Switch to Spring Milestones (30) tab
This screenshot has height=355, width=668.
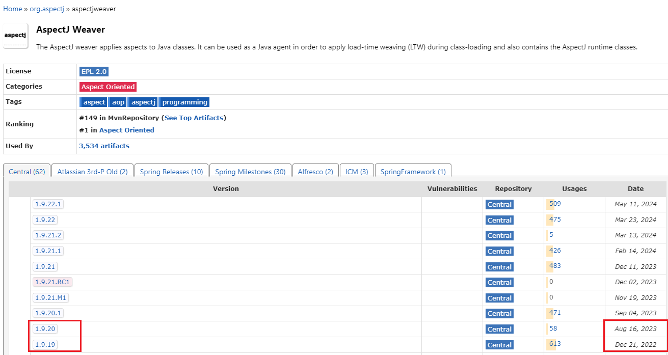[250, 172]
